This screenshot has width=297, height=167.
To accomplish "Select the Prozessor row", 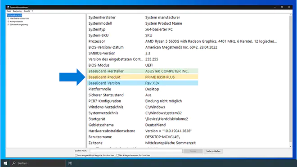I will tap(188, 41).
